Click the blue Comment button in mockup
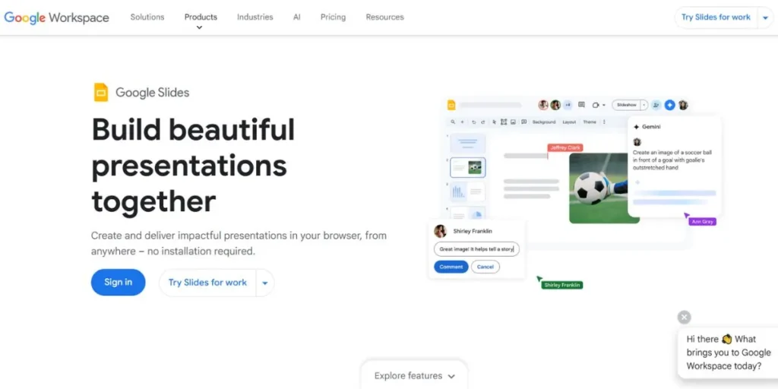 pos(451,267)
